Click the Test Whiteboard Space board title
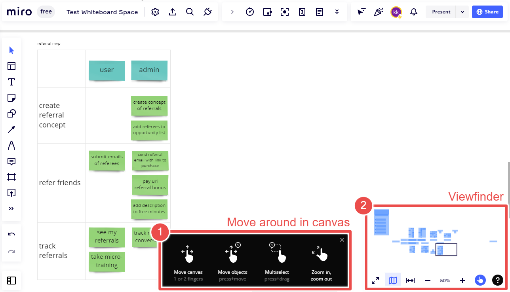Viewport: 510px width, 292px height. pyautogui.click(x=102, y=12)
